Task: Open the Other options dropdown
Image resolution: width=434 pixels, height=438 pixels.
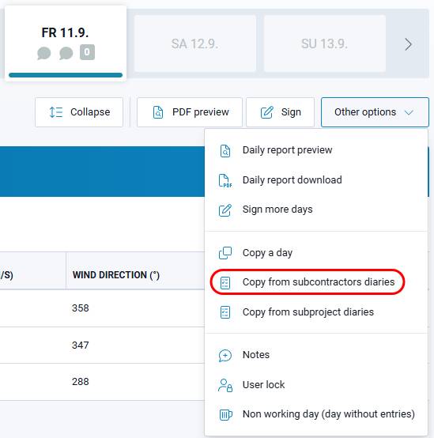Action: point(375,112)
